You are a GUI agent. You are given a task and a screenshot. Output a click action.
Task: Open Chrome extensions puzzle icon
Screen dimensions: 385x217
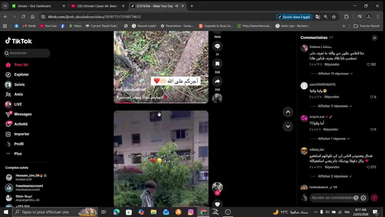tap(346, 17)
